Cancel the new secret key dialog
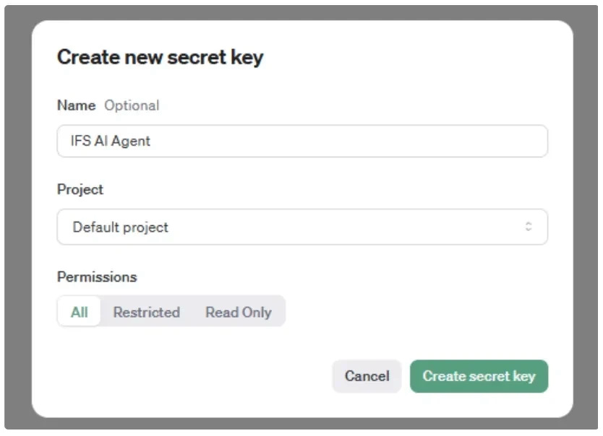This screenshot has height=436, width=603. coord(367,376)
